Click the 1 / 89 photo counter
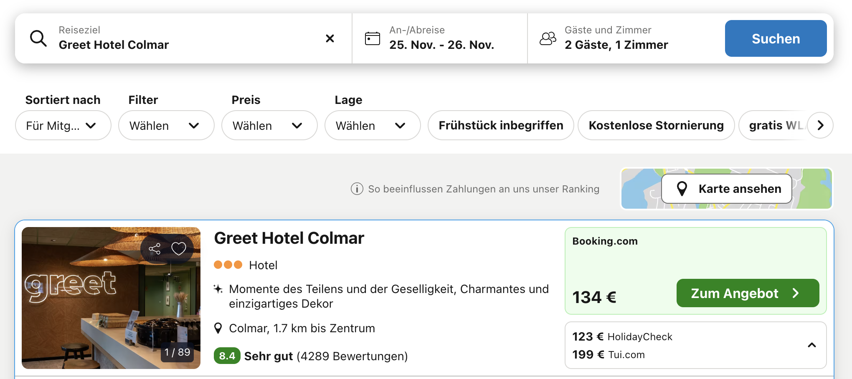852x379 pixels. click(x=177, y=352)
